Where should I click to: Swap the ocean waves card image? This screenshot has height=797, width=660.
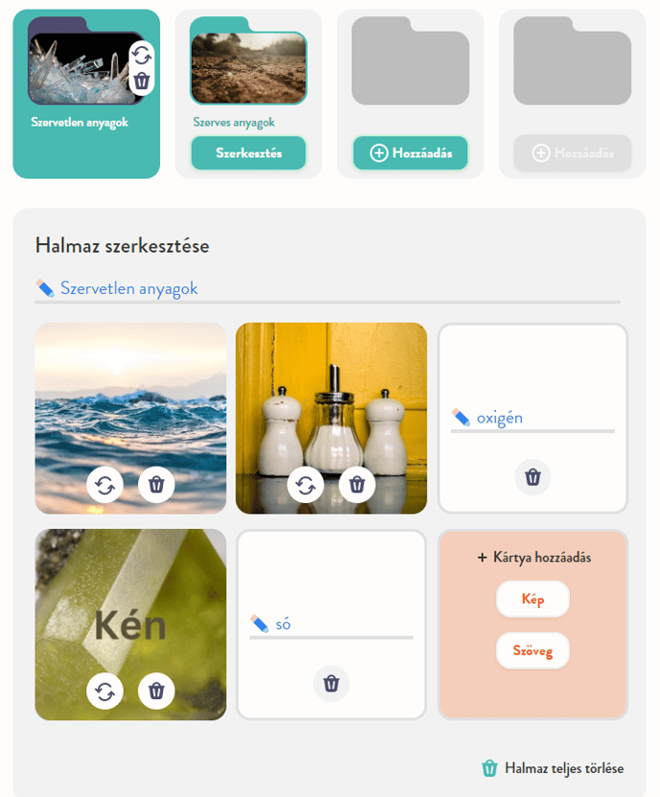[105, 485]
